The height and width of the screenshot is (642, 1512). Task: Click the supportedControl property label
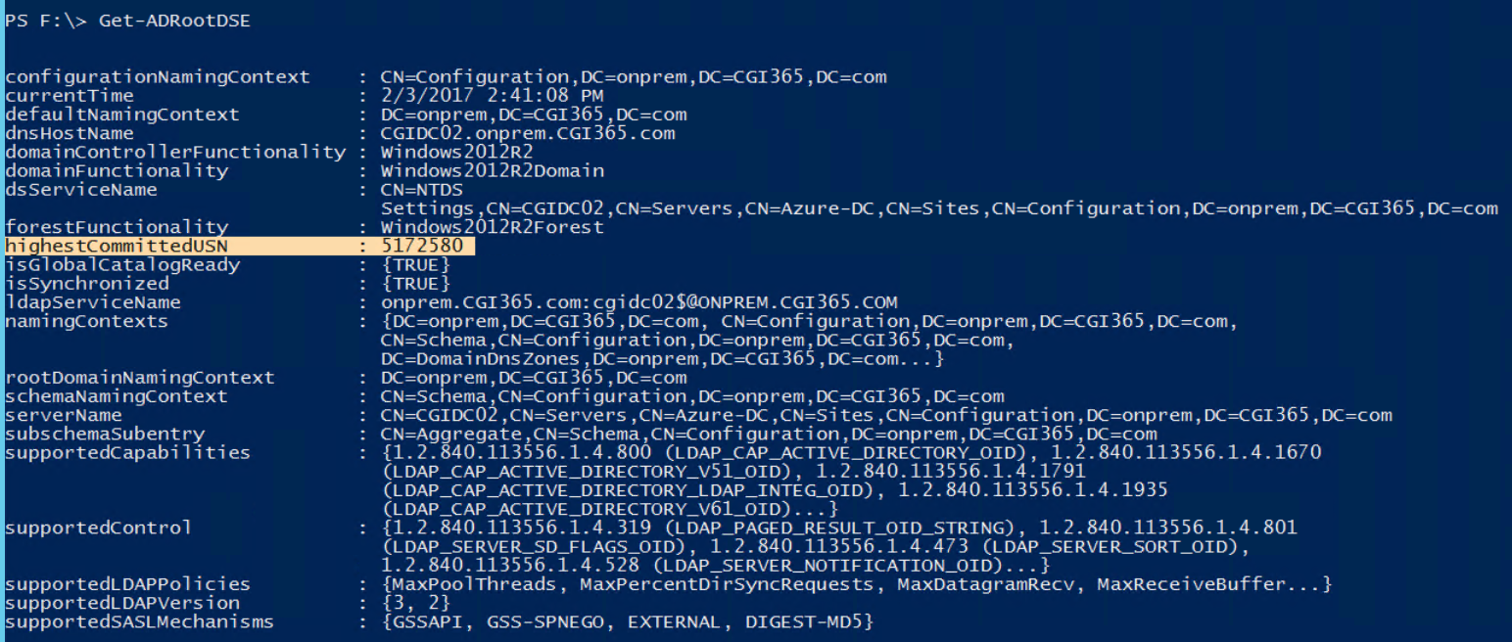coord(98,527)
